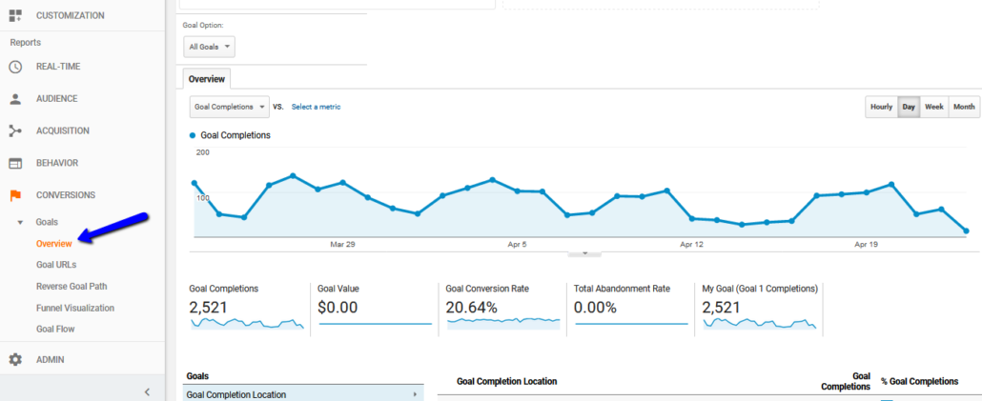Open the Goal Completions metric dropdown

229,107
